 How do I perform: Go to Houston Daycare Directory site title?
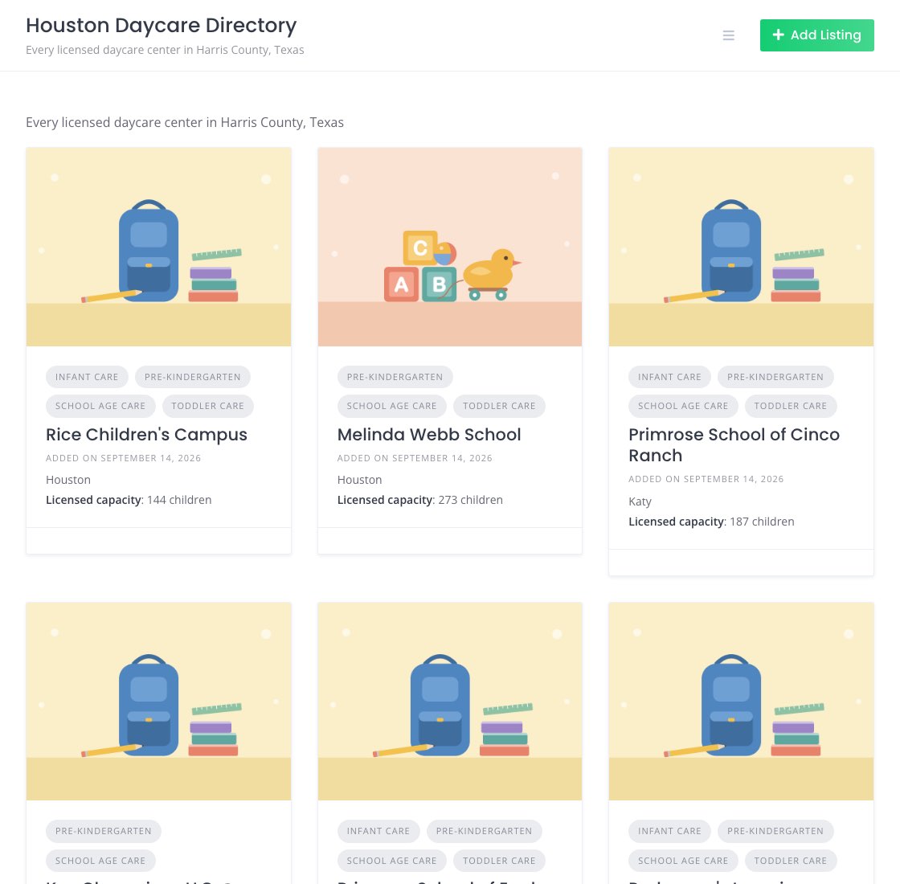(162, 25)
